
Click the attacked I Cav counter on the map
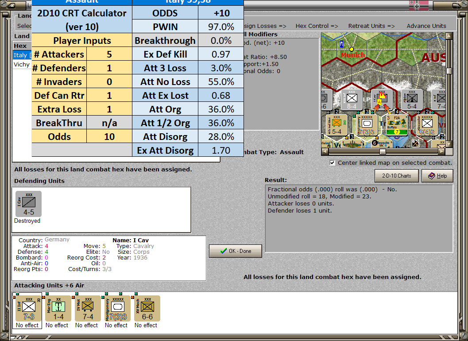click(382, 100)
